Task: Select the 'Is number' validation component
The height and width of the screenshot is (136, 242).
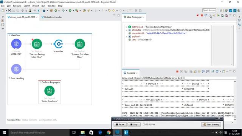Action: pyautogui.click(x=58, y=44)
